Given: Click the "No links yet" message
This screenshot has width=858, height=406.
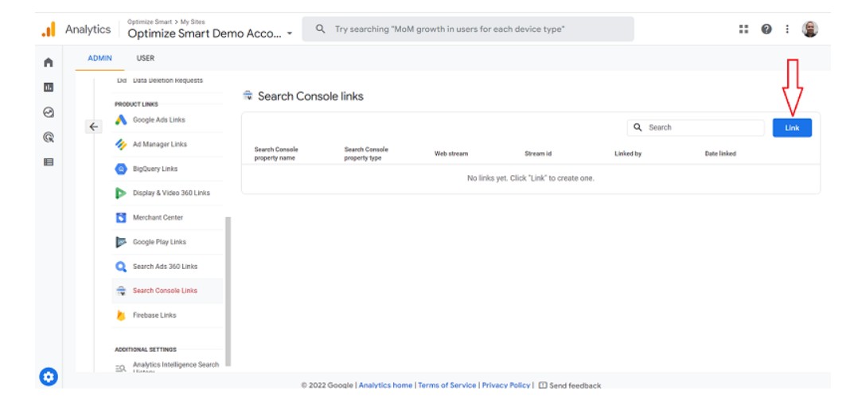Looking at the screenshot, I should pyautogui.click(x=530, y=178).
